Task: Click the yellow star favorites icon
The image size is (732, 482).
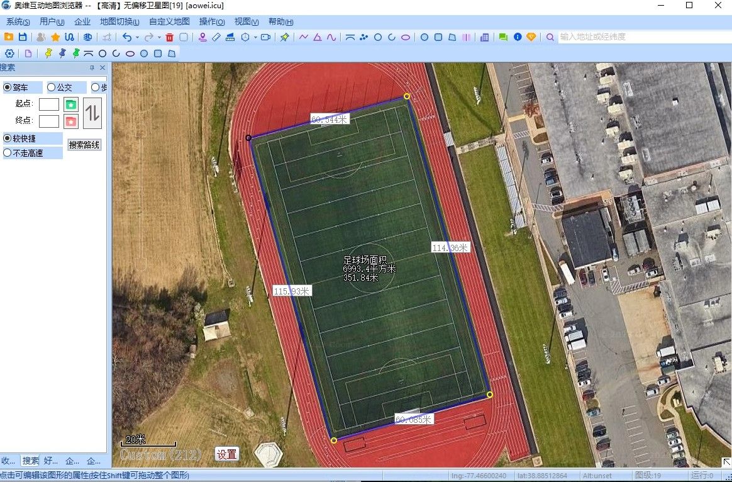Action: point(55,37)
